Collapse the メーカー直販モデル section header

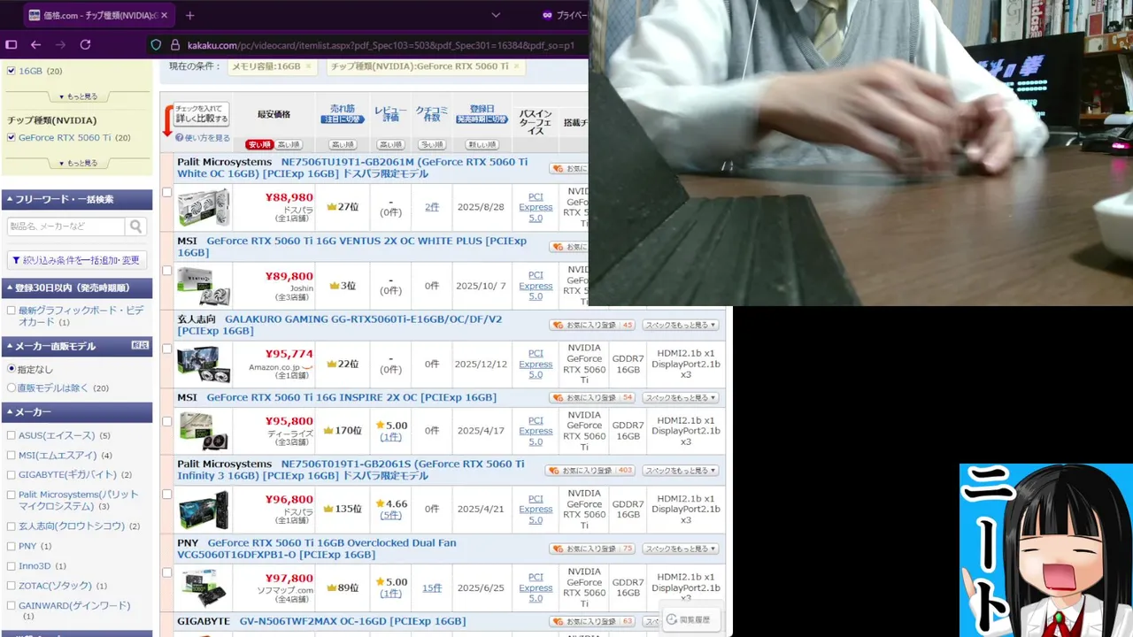[77, 346]
